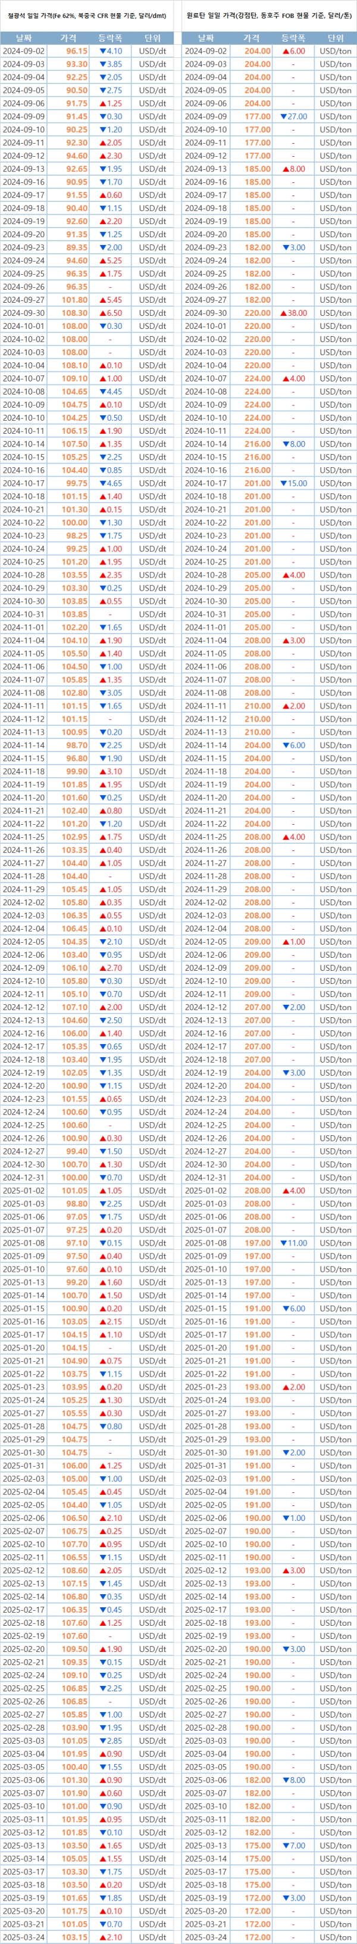This screenshot has height=1944, width=357.
Task: Click USD/ton unit for 2024-09-02 coking coal
Action: click(335, 51)
